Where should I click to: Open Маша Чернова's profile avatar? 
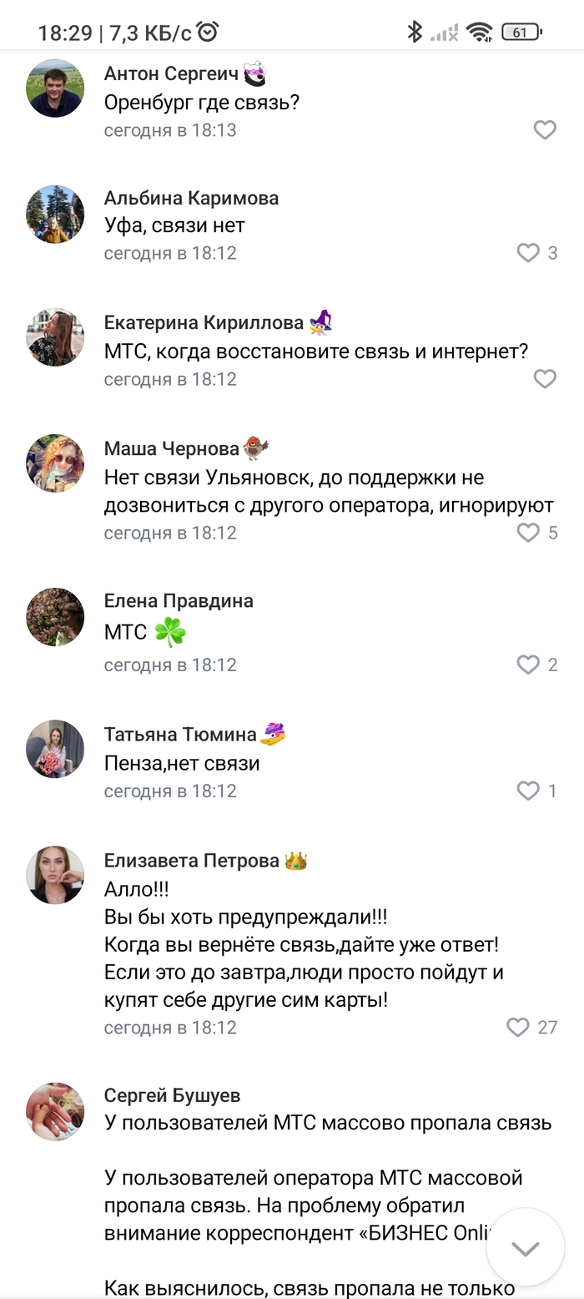coord(55,463)
